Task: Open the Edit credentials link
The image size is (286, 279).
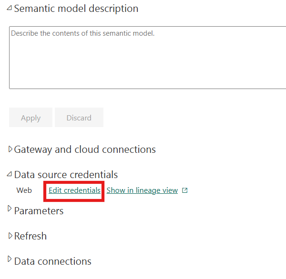Action: pyautogui.click(x=74, y=190)
